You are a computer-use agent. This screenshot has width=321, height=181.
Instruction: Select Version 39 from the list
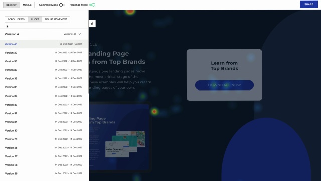point(44,53)
